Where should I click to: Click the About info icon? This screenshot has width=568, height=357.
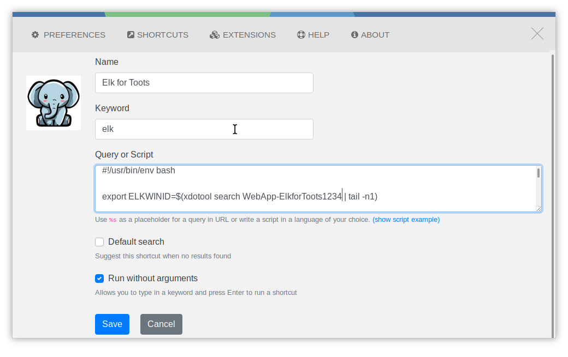coord(354,35)
